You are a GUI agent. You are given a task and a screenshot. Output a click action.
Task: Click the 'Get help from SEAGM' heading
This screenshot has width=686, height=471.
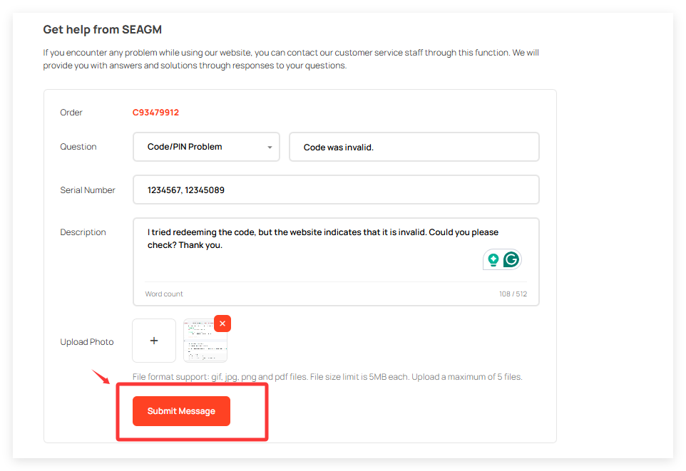pos(103,29)
